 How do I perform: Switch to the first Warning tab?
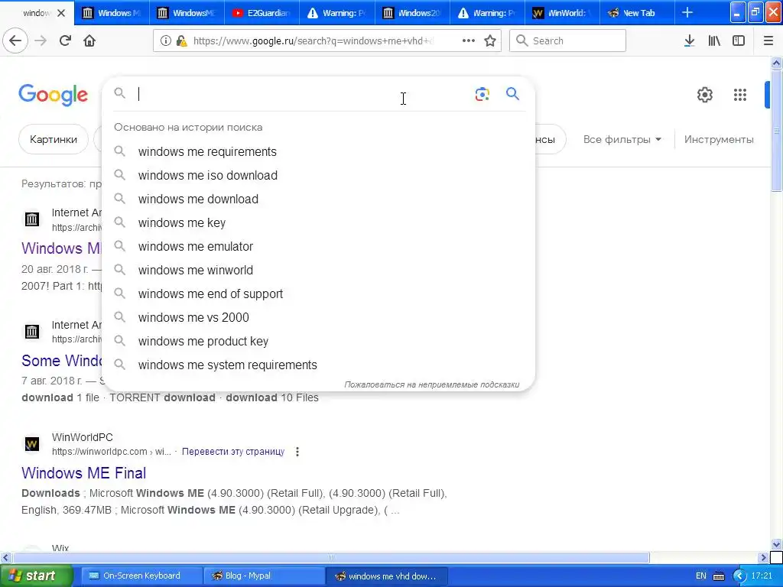(x=337, y=13)
